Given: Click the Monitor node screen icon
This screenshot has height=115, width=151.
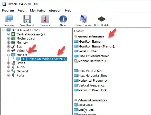Looking at the screenshot, I should pyautogui.click(x=13, y=55).
